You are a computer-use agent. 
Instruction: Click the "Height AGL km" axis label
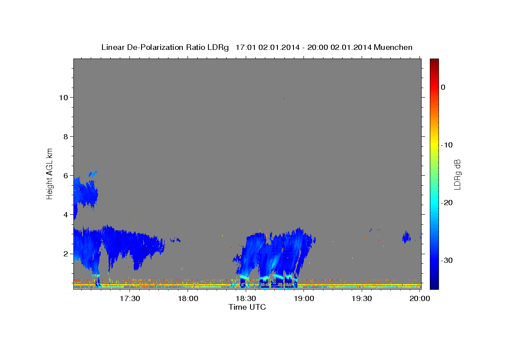tap(50, 173)
